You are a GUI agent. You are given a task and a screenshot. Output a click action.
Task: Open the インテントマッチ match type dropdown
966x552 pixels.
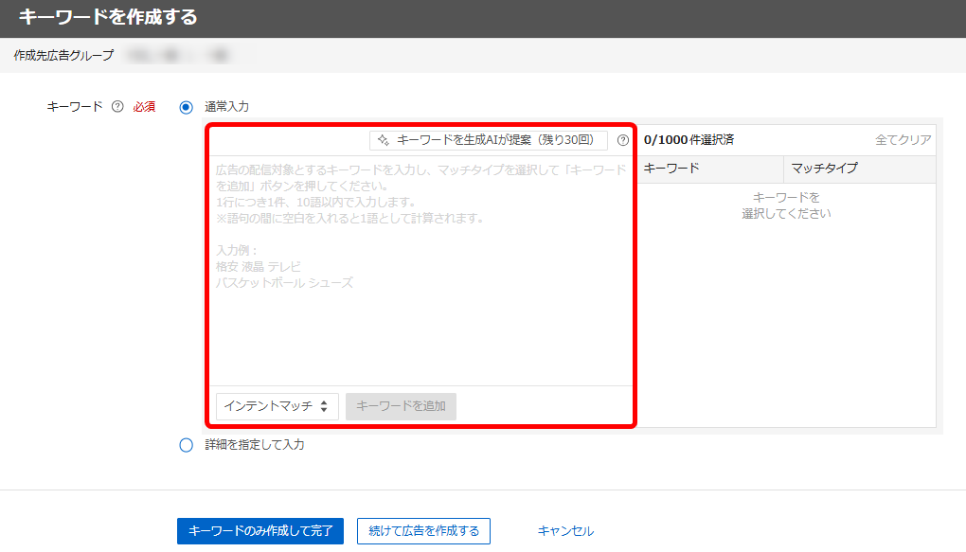pos(277,406)
